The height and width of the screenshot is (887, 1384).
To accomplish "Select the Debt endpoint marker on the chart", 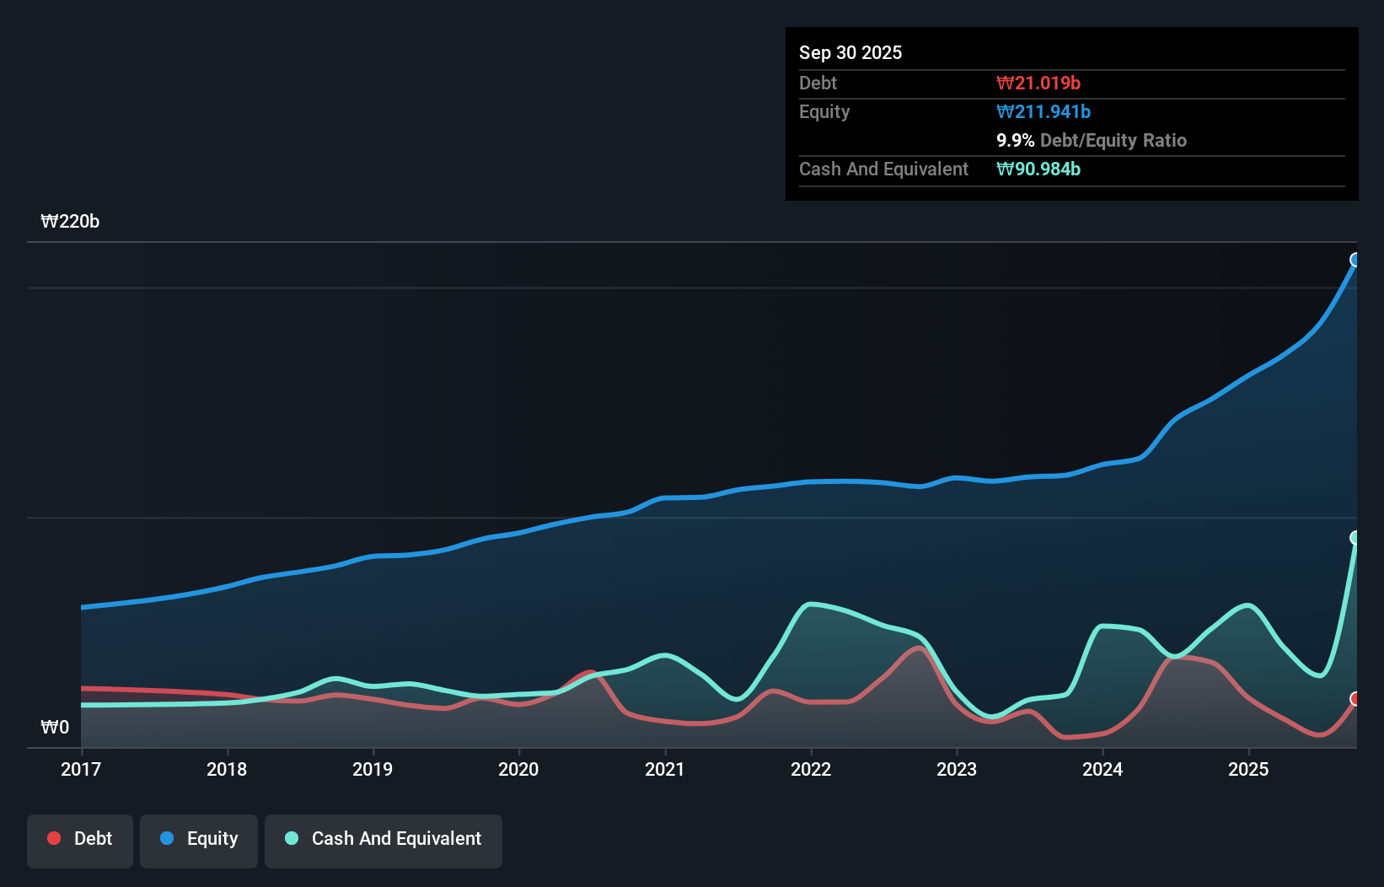I will coord(1355,698).
